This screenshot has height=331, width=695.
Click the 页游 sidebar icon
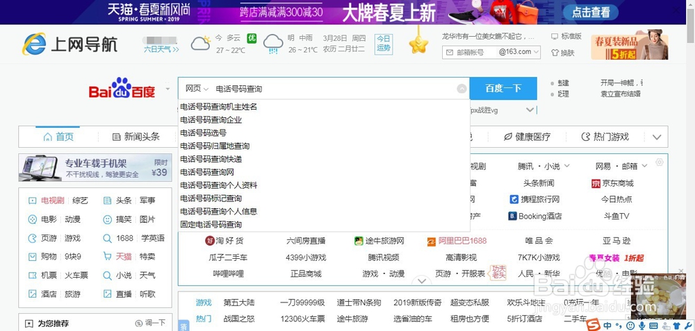(x=33, y=238)
